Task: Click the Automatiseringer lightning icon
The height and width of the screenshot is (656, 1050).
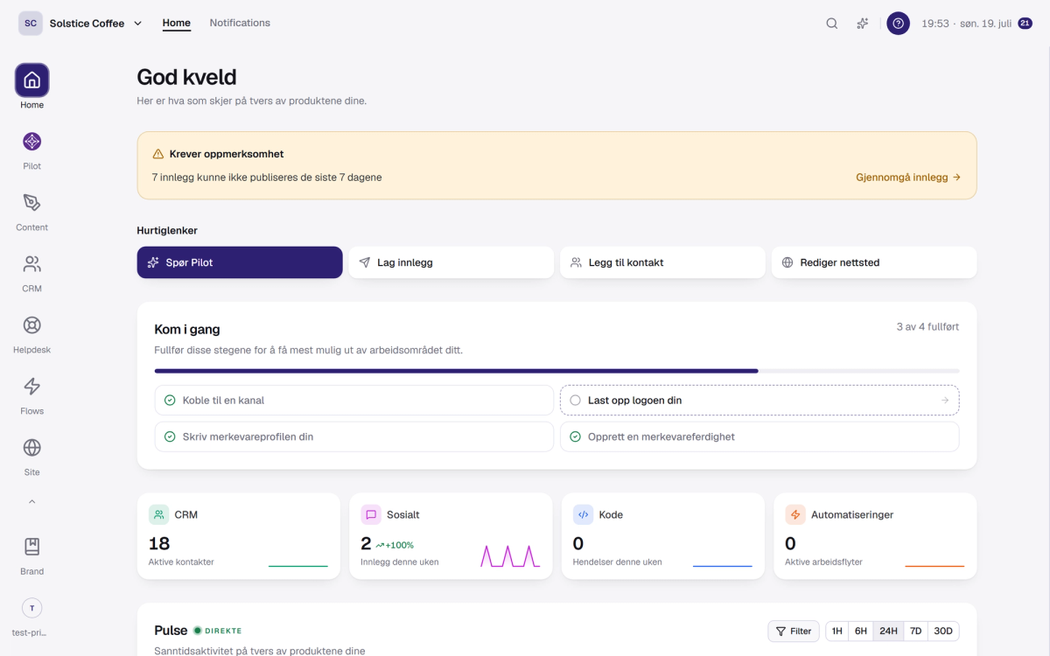Action: [795, 514]
